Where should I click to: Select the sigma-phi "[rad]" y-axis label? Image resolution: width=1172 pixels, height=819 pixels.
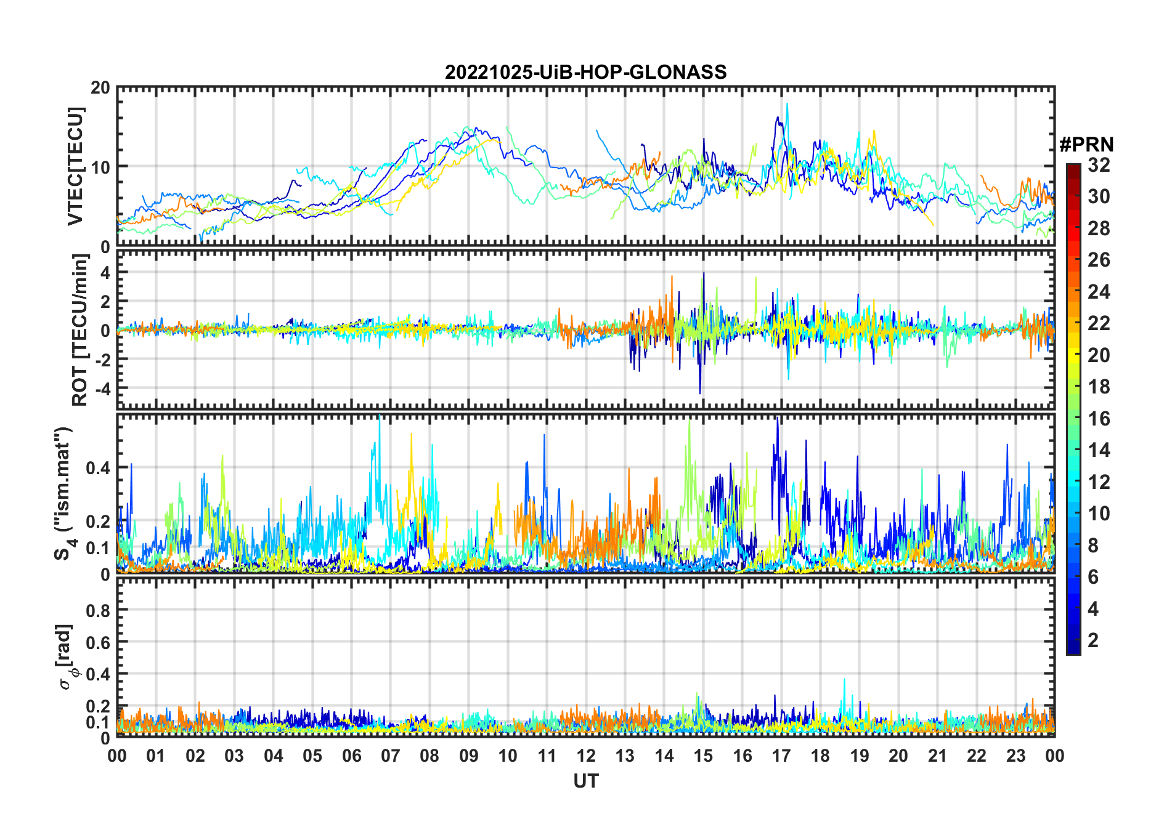65,656
